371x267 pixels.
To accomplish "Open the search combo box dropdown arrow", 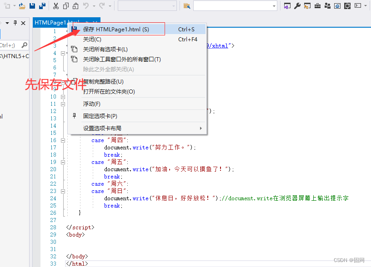I will [274, 6].
